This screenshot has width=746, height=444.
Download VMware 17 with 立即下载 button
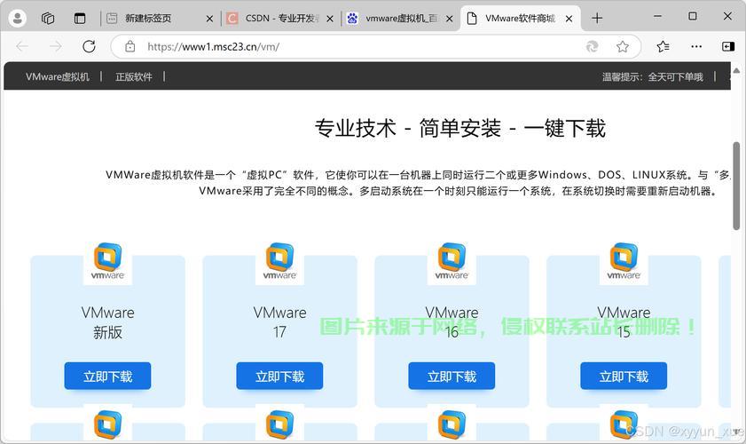279,377
